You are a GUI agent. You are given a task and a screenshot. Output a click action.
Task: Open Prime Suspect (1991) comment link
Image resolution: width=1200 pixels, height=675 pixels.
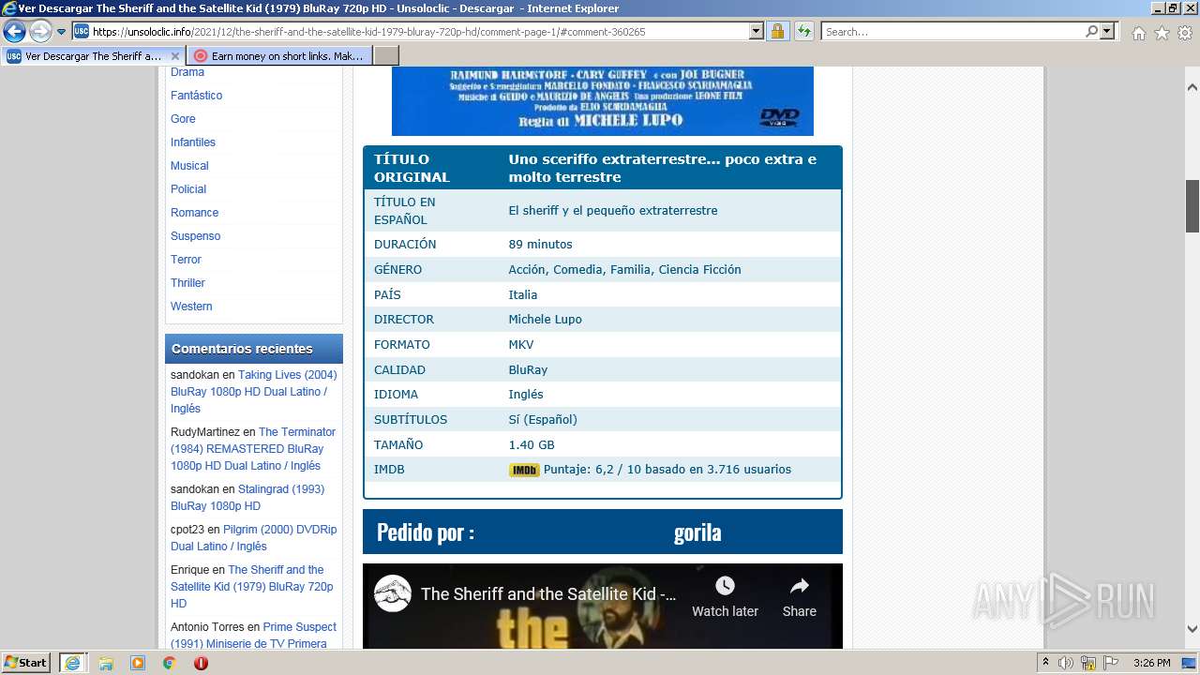pos(253,636)
